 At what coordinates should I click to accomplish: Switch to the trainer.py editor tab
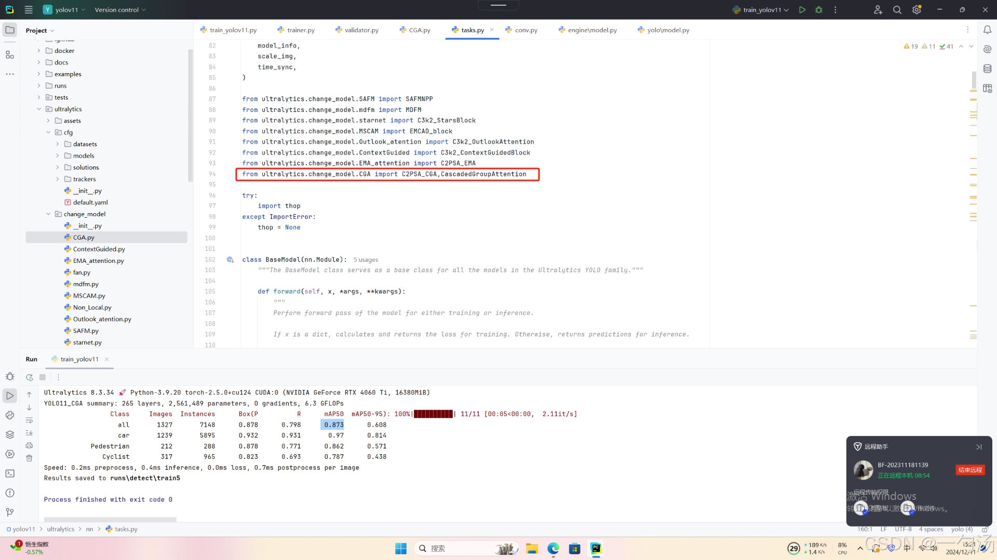coord(297,30)
